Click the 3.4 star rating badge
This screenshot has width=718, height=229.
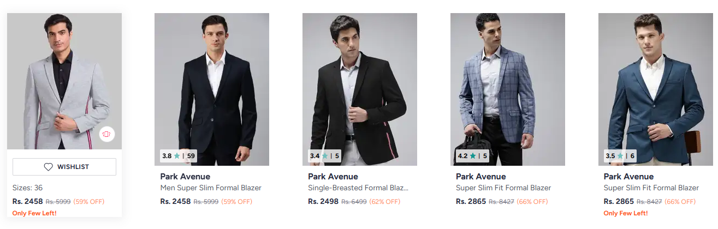[324, 156]
